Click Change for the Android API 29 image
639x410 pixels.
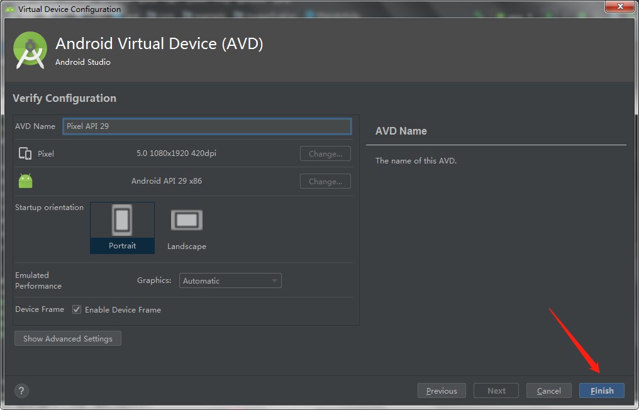click(325, 181)
